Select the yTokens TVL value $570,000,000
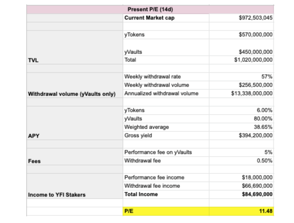The width and height of the screenshot is (294, 223). 241,35
